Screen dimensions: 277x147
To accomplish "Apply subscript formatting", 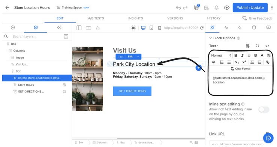I will (x=237, y=62).
